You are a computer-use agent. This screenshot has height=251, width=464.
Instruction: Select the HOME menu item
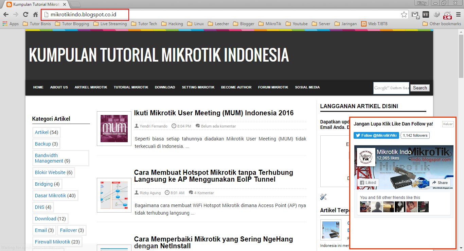point(38,87)
